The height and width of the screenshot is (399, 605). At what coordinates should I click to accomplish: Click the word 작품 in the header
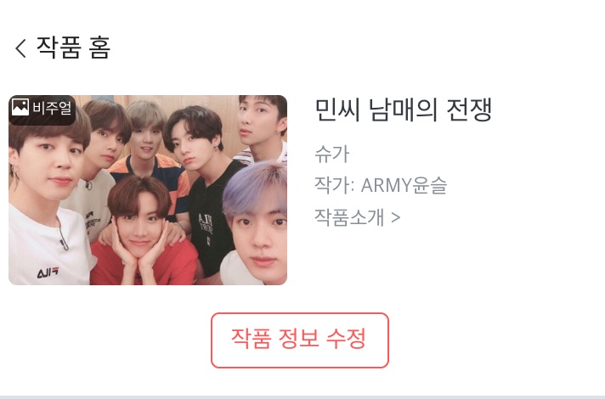(59, 48)
